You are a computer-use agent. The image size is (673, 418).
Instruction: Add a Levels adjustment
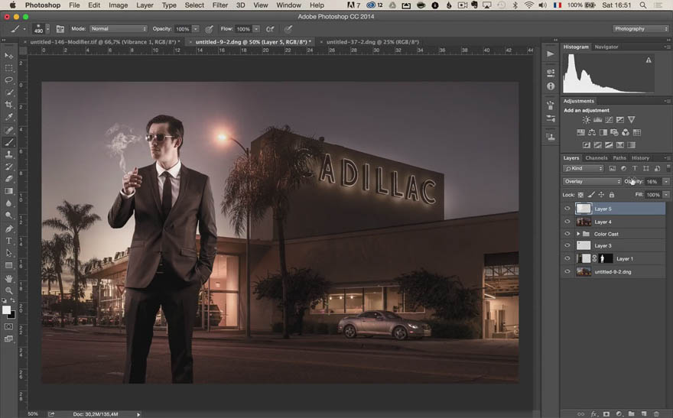[597, 120]
